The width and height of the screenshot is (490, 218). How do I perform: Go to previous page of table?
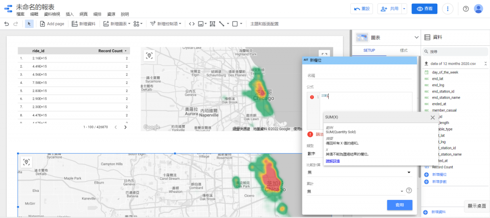click(x=116, y=127)
